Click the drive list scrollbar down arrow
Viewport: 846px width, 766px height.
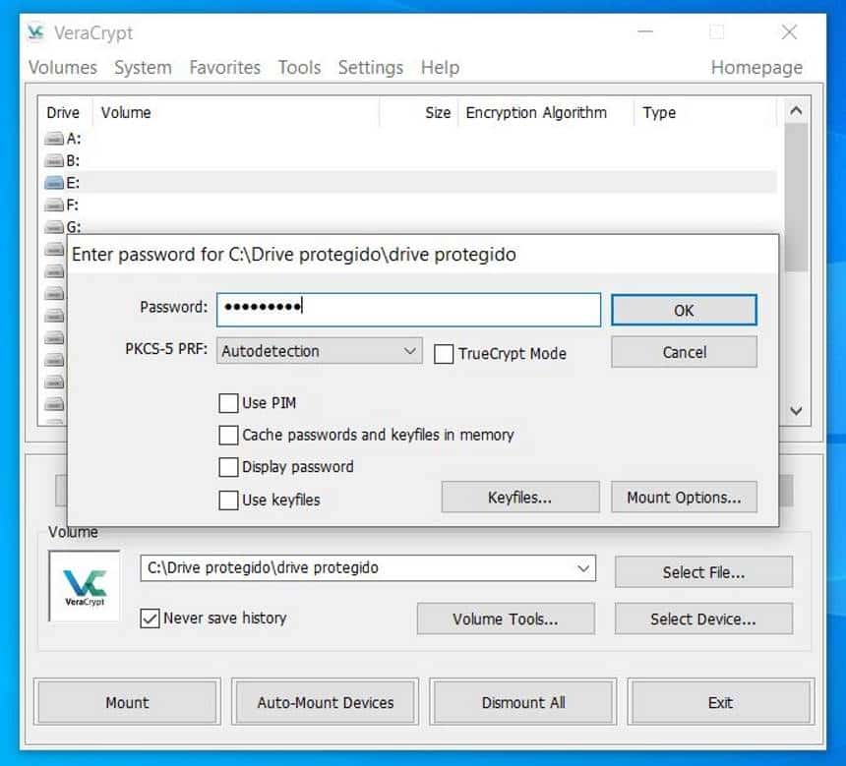796,411
